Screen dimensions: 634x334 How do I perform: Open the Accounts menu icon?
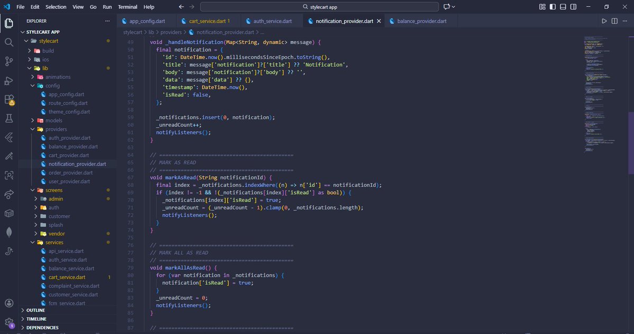tap(9, 303)
